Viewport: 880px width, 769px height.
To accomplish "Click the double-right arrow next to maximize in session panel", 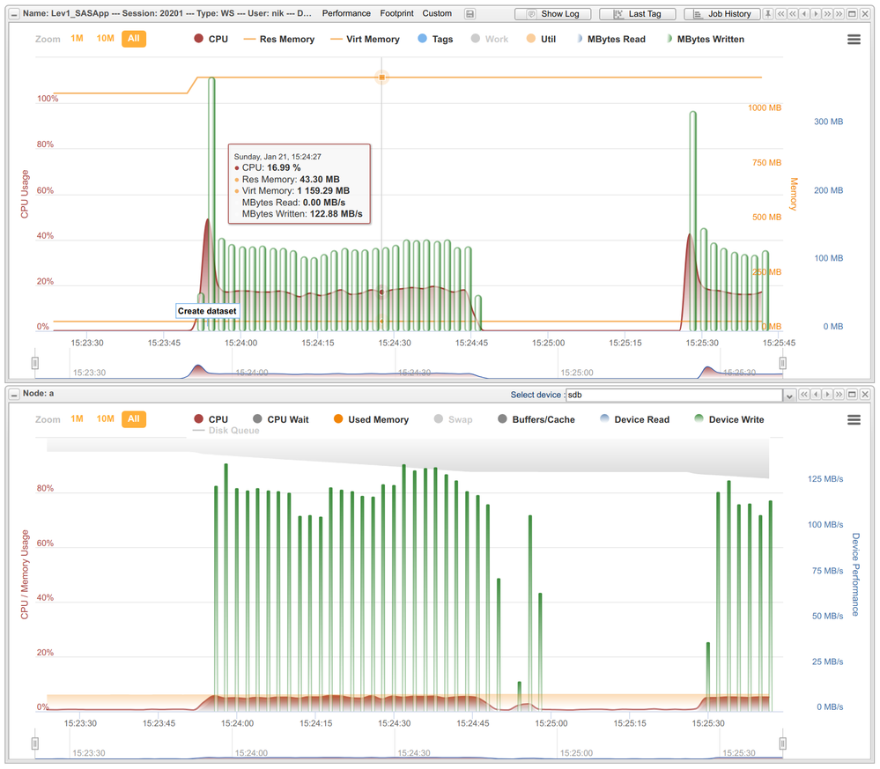I will point(839,14).
